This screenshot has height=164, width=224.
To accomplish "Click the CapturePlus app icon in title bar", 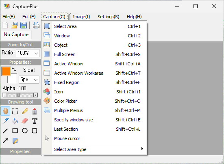I will point(7,6).
